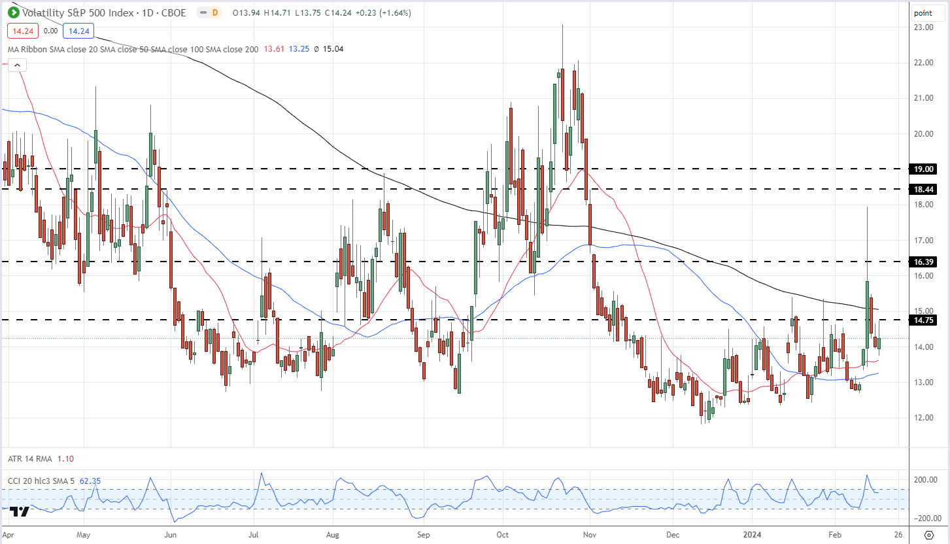Select the ATR 14 RMA indicator legend
This screenshot has height=544, width=950.
click(31, 460)
